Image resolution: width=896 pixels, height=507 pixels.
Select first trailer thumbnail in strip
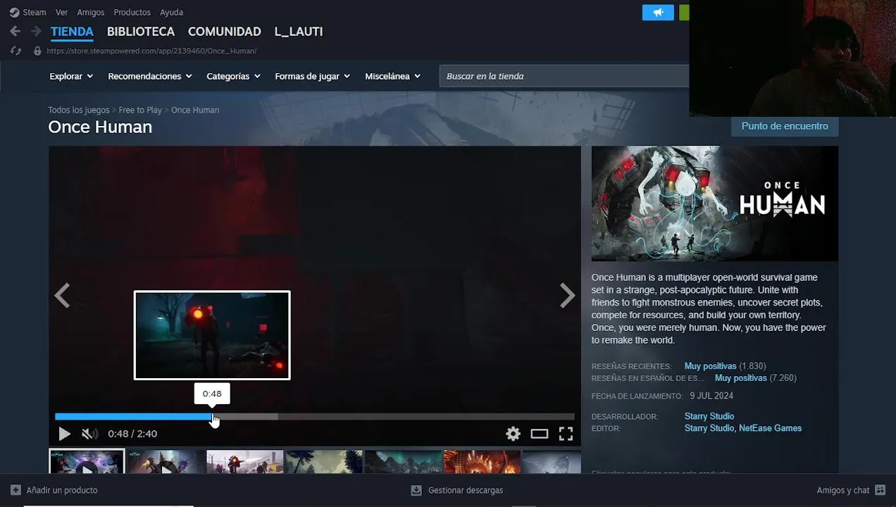click(x=87, y=462)
